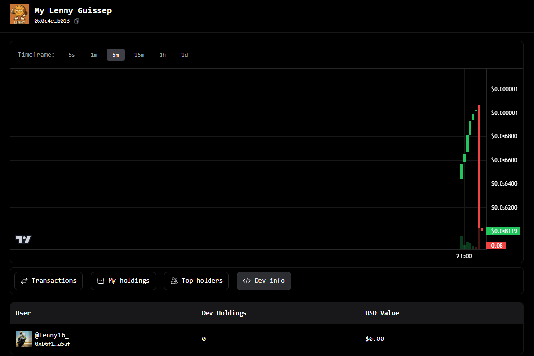Switch chart to 5m timeframe
The width and height of the screenshot is (534, 356).
tap(115, 55)
